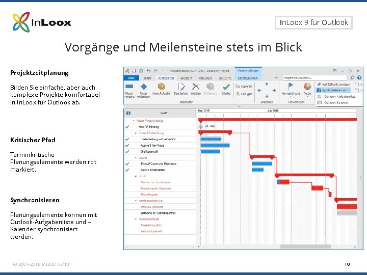Collapse the Druck group
The image size is (367, 275).
click(136, 176)
